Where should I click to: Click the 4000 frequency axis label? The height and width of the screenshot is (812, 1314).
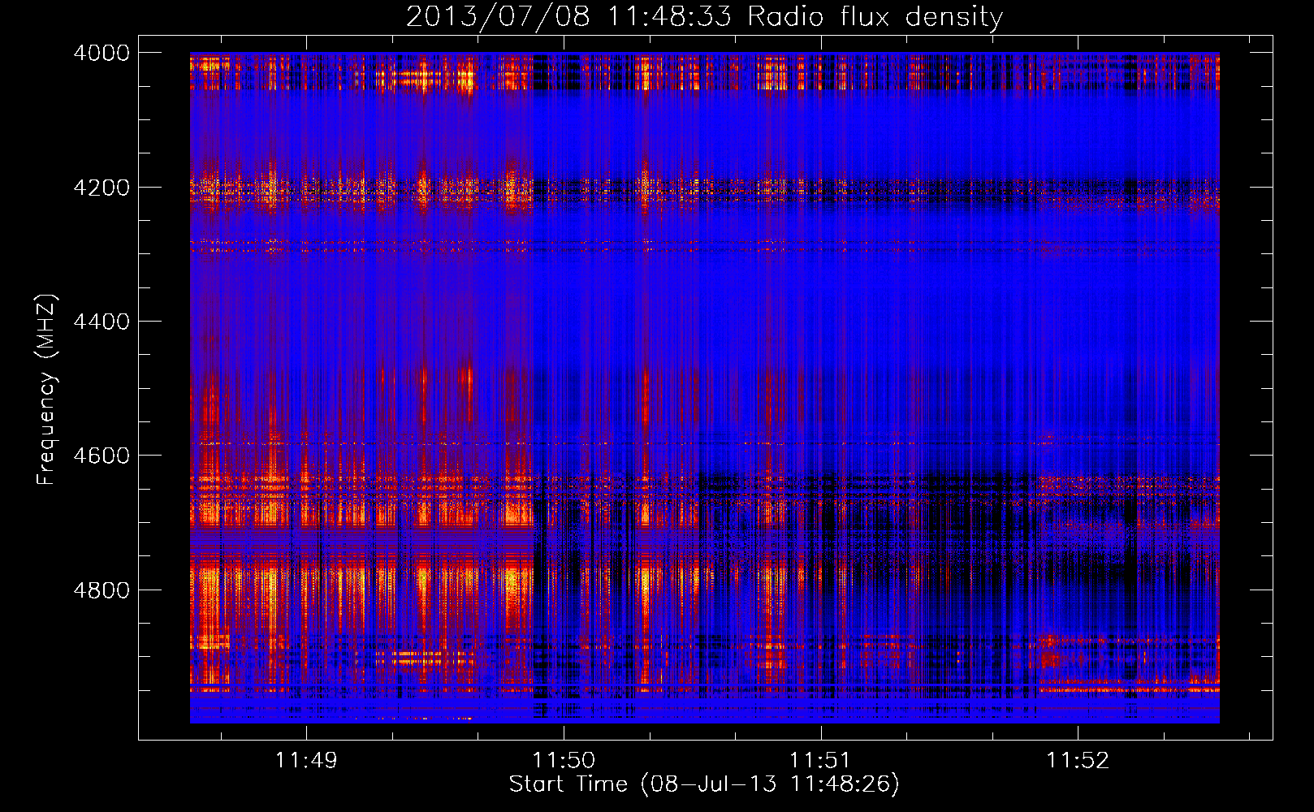click(x=102, y=53)
